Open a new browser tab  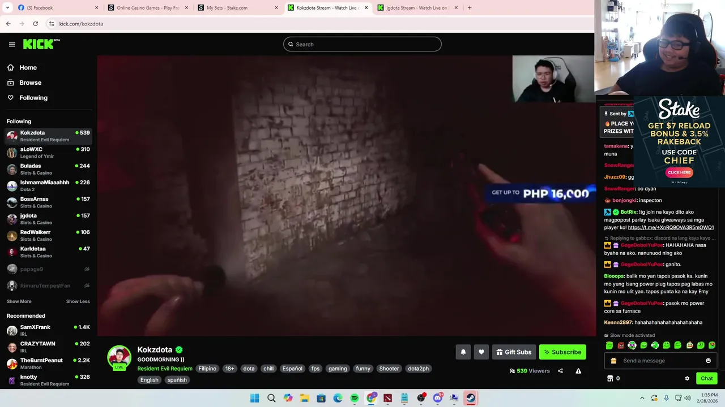(x=470, y=8)
